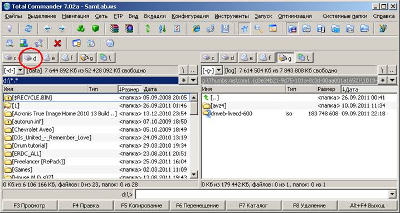Click left file list scrollbar thumb

[x=194, y=108]
